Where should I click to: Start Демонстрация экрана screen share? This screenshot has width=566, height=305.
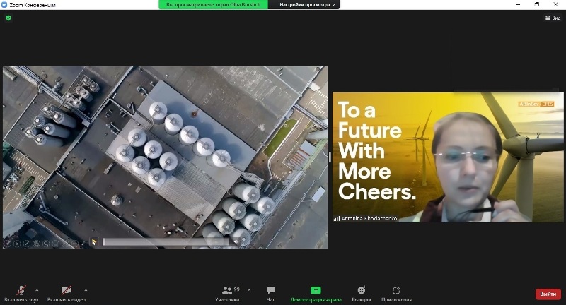pos(316,294)
